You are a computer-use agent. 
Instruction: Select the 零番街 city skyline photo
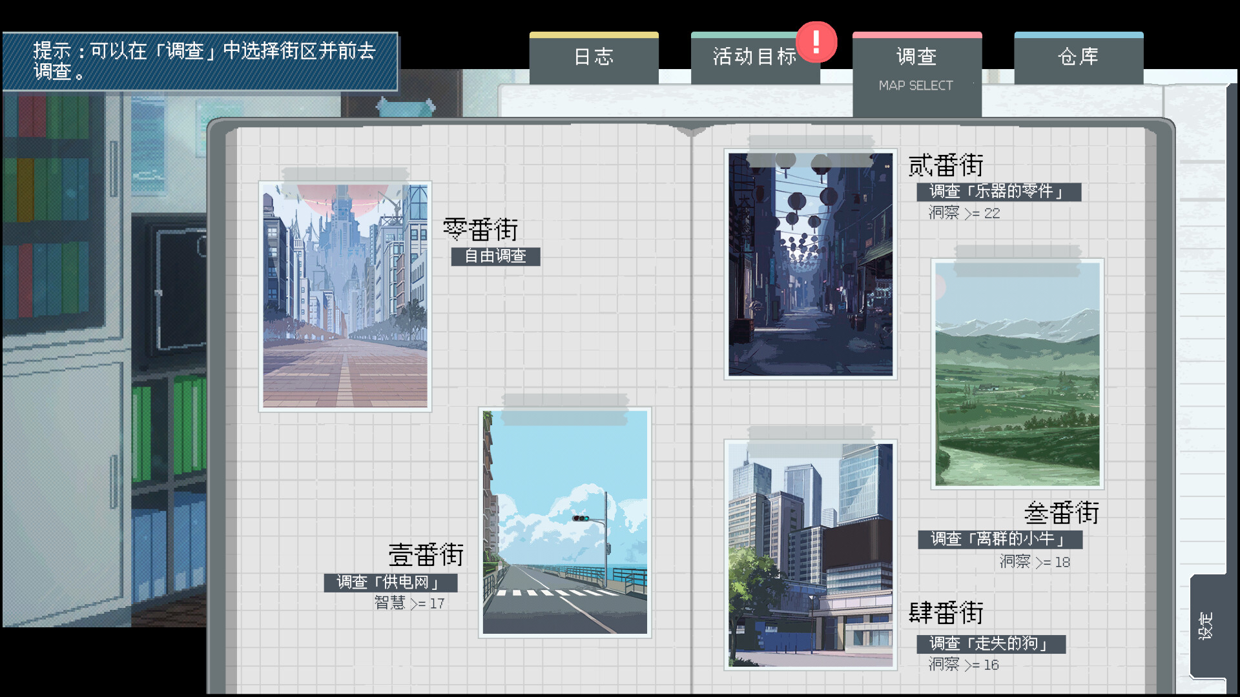(x=345, y=296)
